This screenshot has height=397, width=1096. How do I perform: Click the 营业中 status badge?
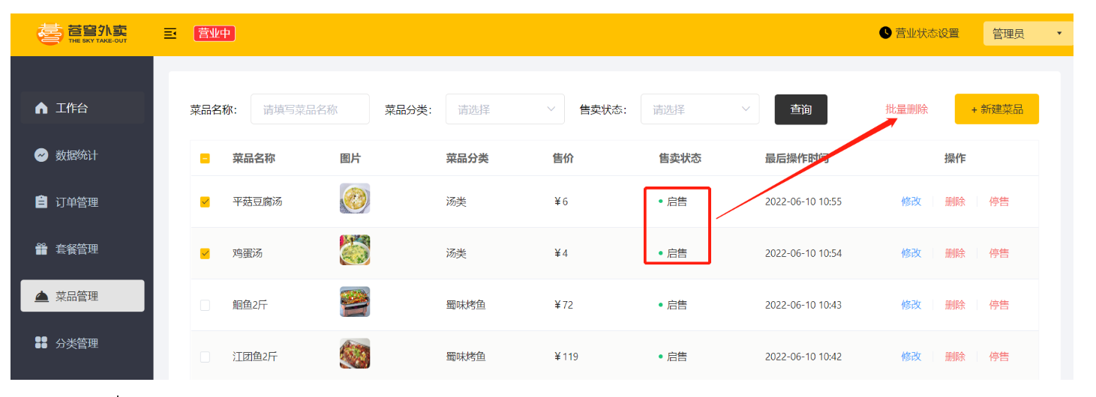tap(215, 33)
